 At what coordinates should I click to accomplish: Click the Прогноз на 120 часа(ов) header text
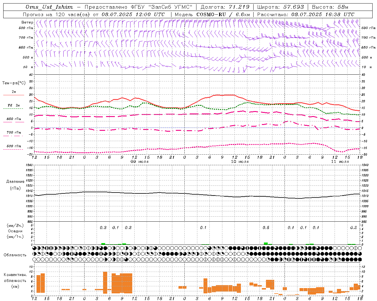pos(57,14)
